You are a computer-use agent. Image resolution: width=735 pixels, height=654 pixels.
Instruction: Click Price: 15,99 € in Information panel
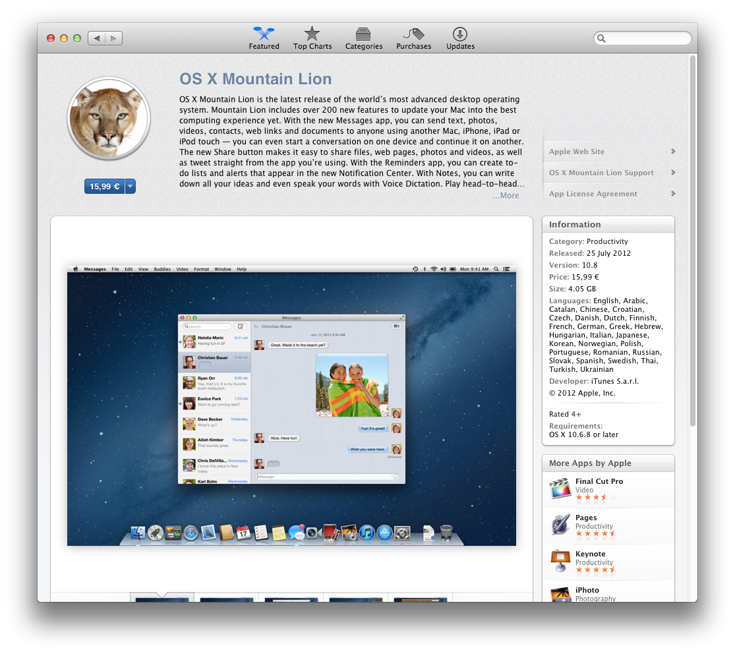(574, 277)
